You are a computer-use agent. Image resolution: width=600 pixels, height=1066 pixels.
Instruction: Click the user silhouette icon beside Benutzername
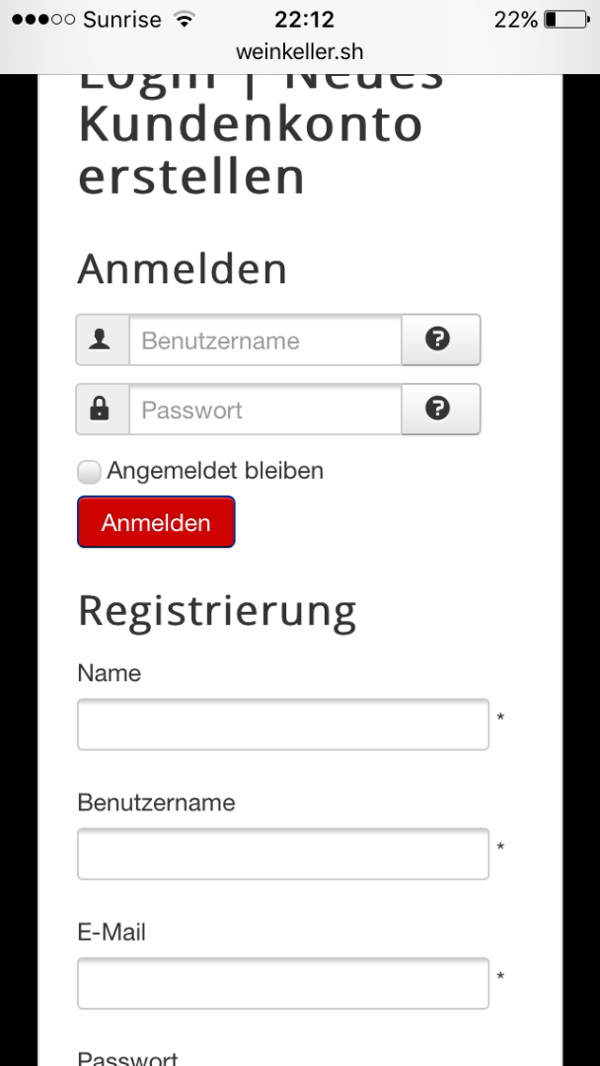click(x=102, y=340)
